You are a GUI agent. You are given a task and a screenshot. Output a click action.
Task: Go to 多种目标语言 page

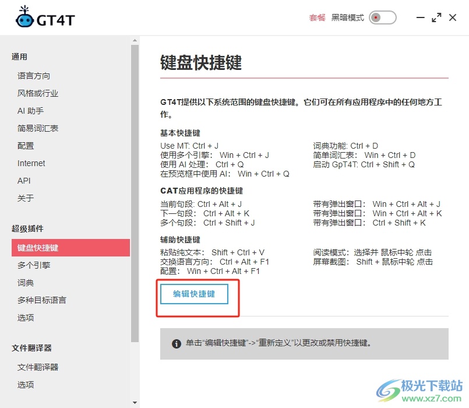coord(41,300)
